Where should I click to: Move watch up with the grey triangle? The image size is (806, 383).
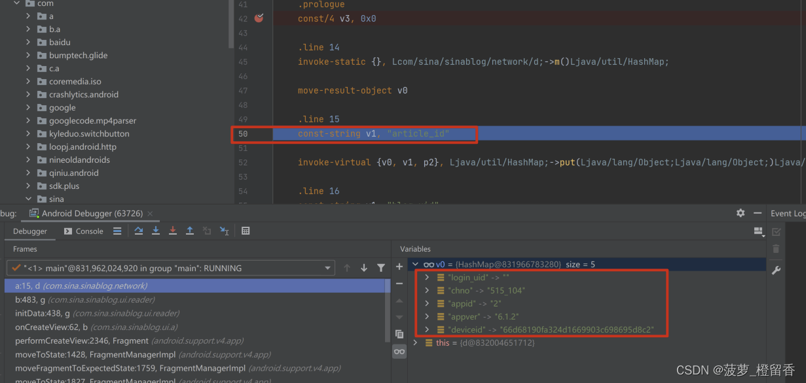pyautogui.click(x=399, y=301)
